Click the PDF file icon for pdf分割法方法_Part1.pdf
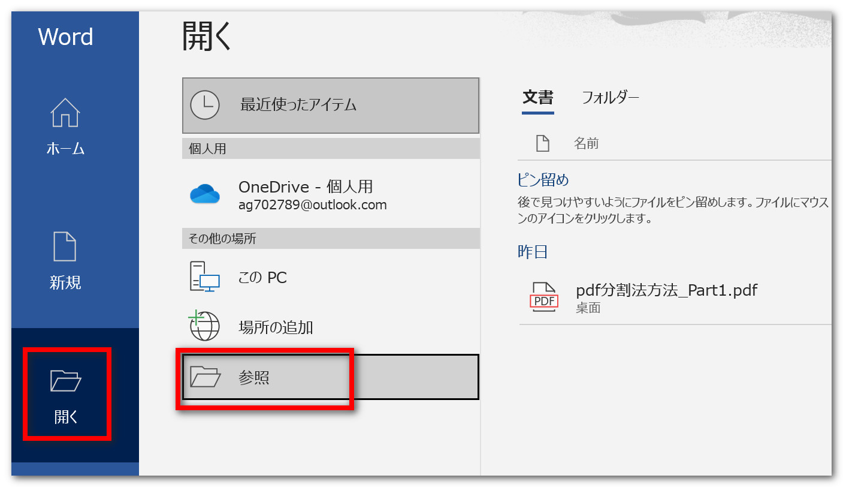The image size is (843, 487). (x=544, y=298)
